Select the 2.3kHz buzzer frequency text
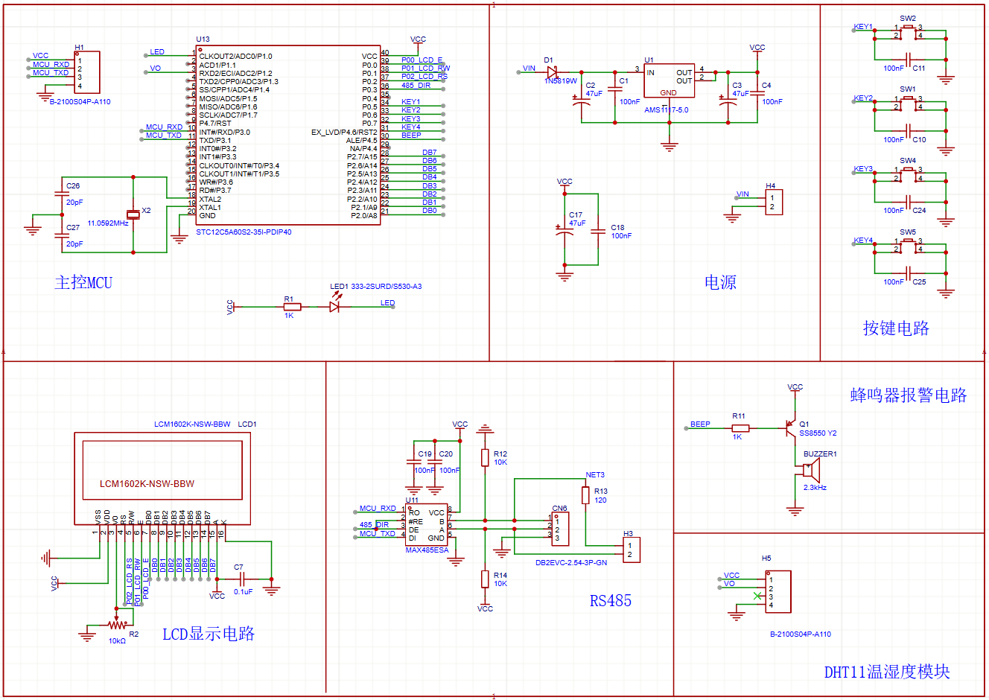Viewport: 989px width, 700px height. coord(815,488)
